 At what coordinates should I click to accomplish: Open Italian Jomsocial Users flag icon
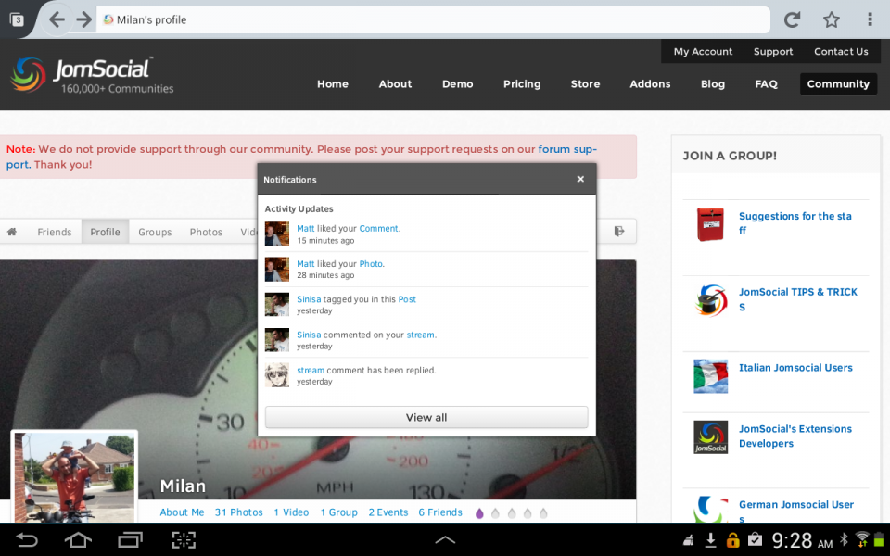[x=711, y=376]
